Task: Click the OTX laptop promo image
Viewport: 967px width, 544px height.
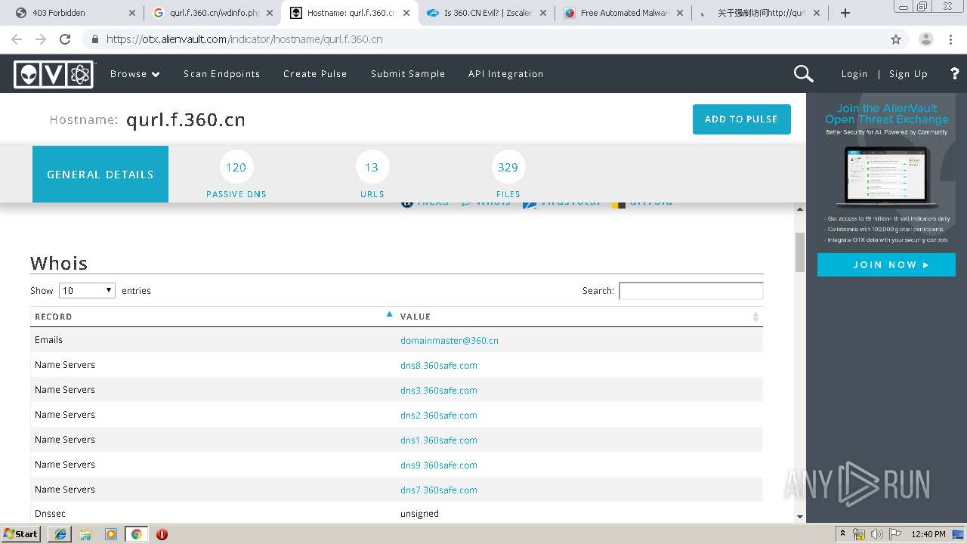Action: [886, 178]
